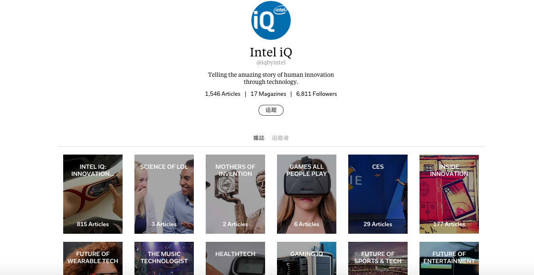Open the Intel iQ: Innovation magazine

point(93,194)
